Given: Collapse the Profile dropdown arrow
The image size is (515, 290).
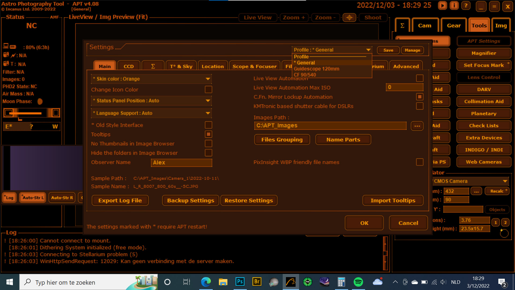Looking at the screenshot, I should point(368,50).
